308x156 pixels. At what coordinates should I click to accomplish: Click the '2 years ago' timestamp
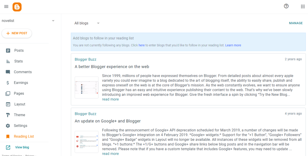tap(293, 59)
